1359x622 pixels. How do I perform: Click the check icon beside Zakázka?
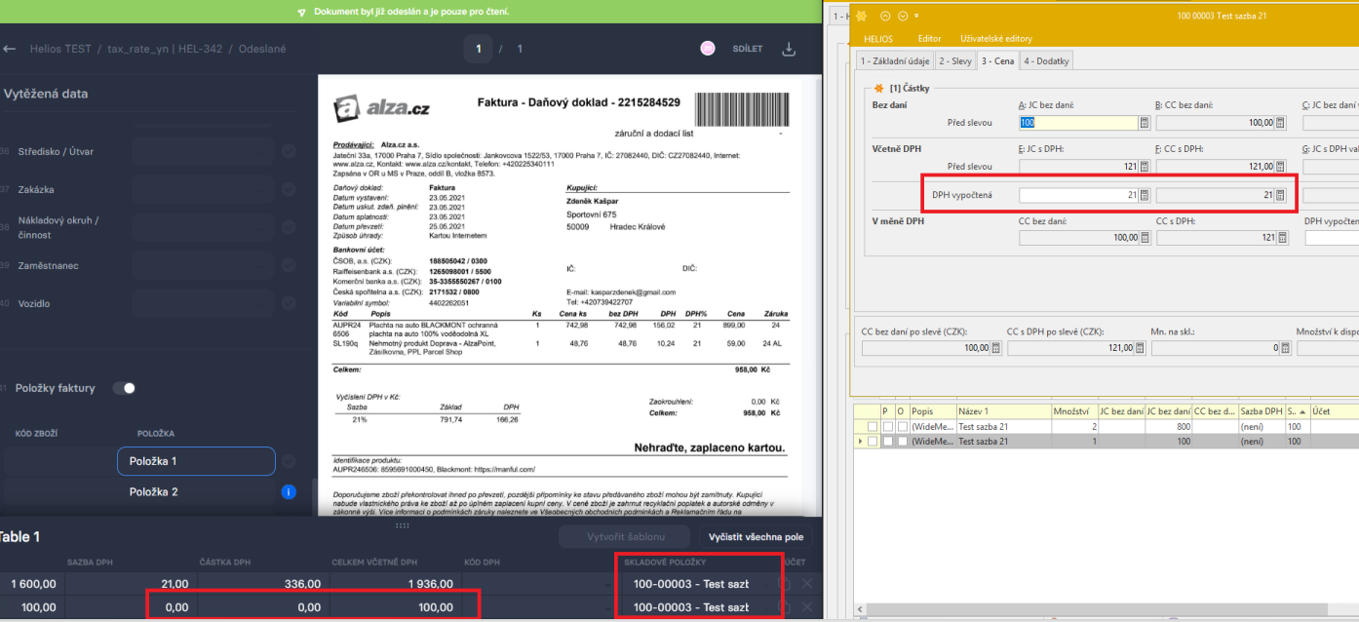click(x=289, y=189)
